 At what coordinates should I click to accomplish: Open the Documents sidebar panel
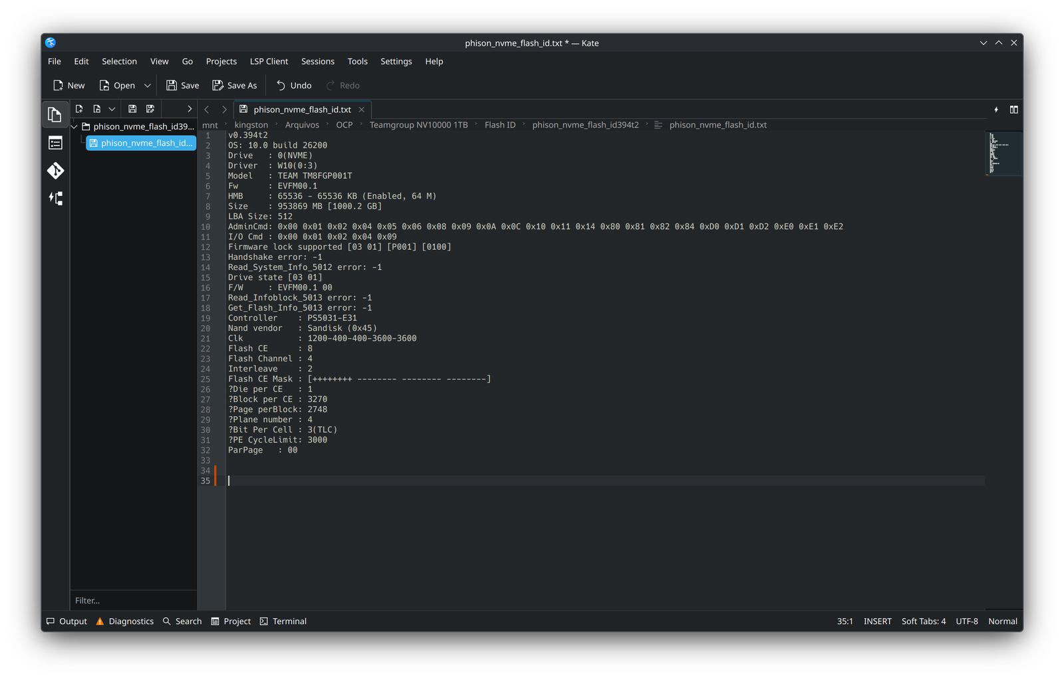(55, 115)
